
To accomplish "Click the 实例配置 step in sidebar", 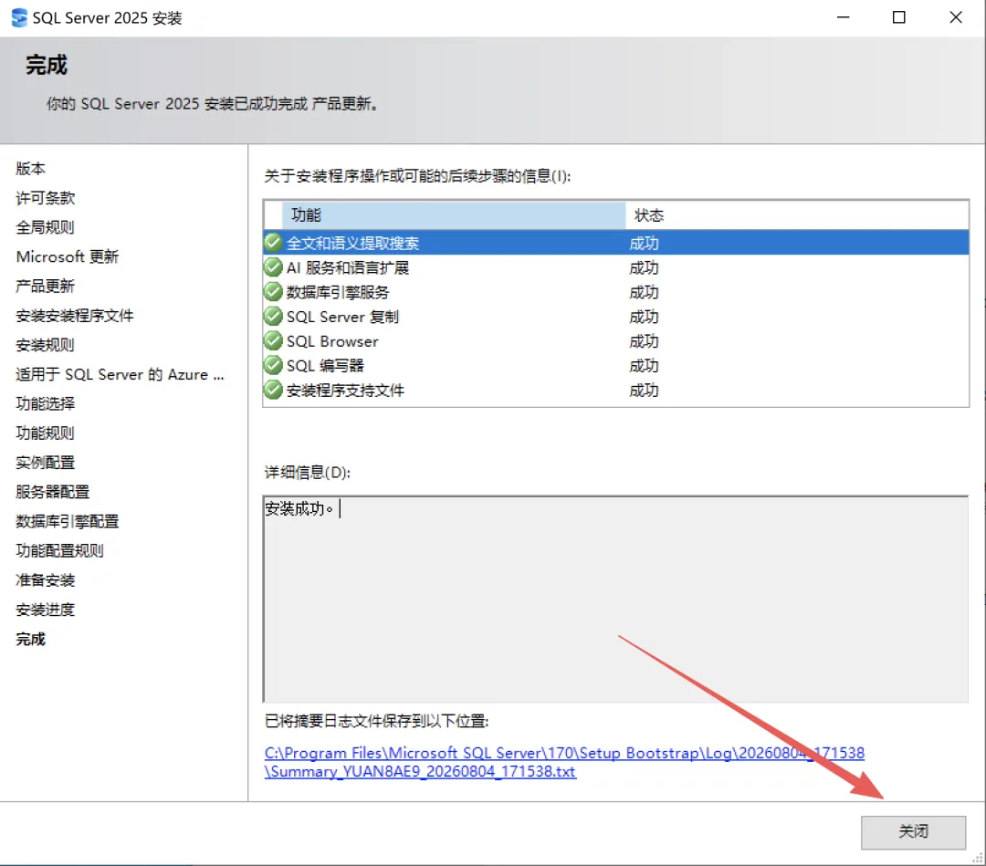I will (46, 463).
